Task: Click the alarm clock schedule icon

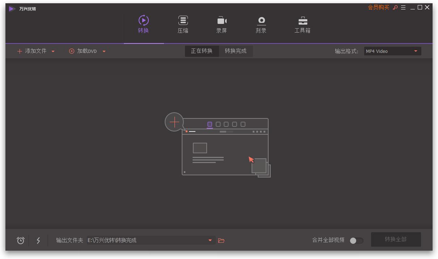Action: point(21,240)
